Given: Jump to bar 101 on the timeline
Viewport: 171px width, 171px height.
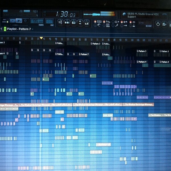Looking at the screenshot, I should coord(132,40).
